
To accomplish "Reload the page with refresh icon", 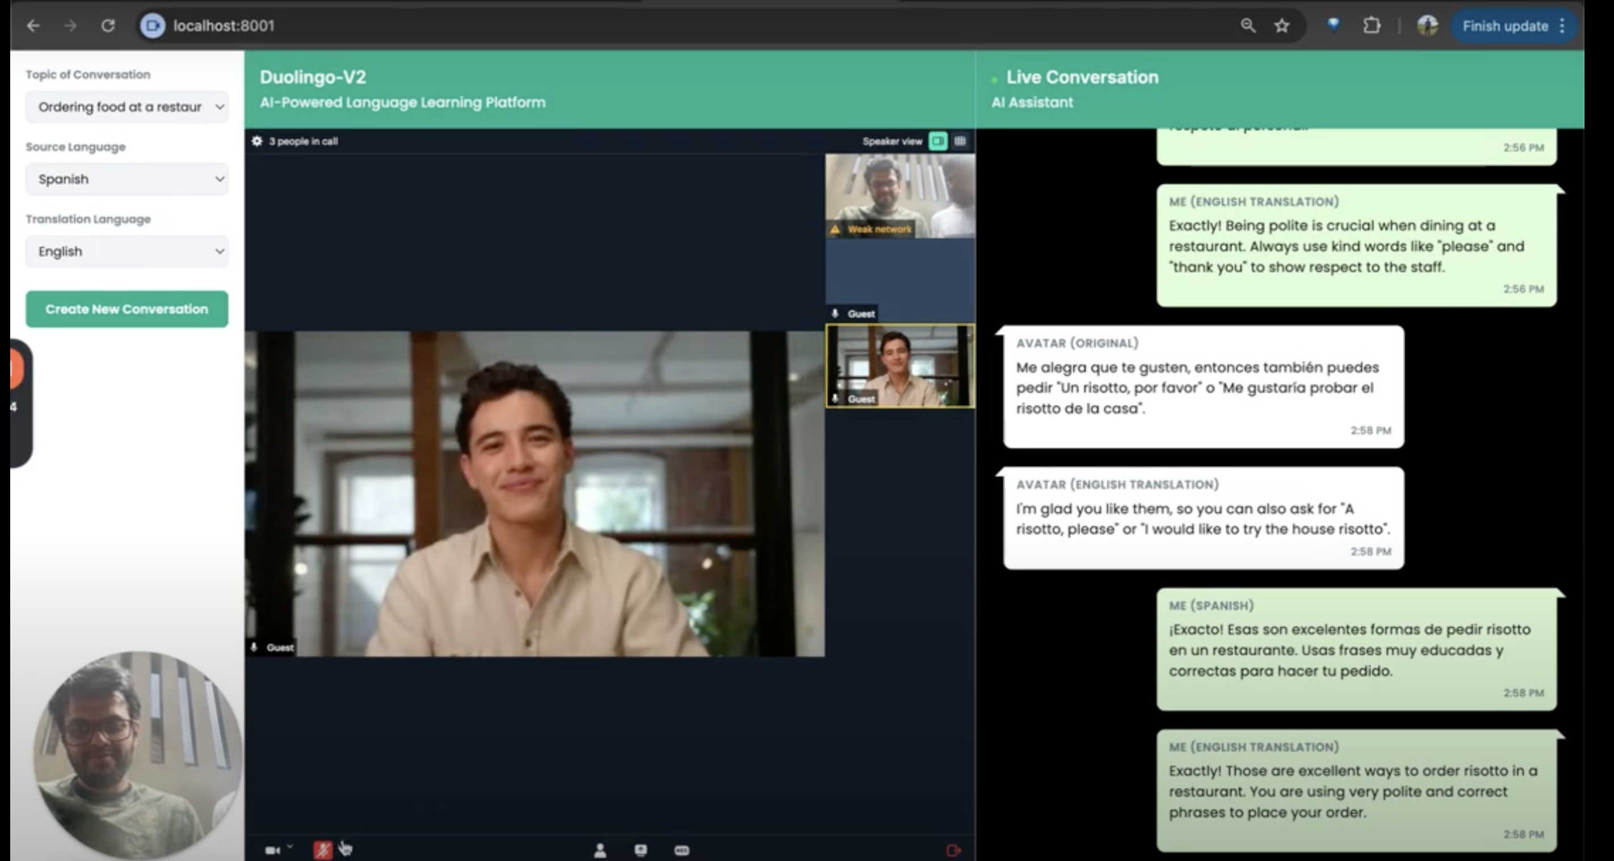I will [108, 26].
